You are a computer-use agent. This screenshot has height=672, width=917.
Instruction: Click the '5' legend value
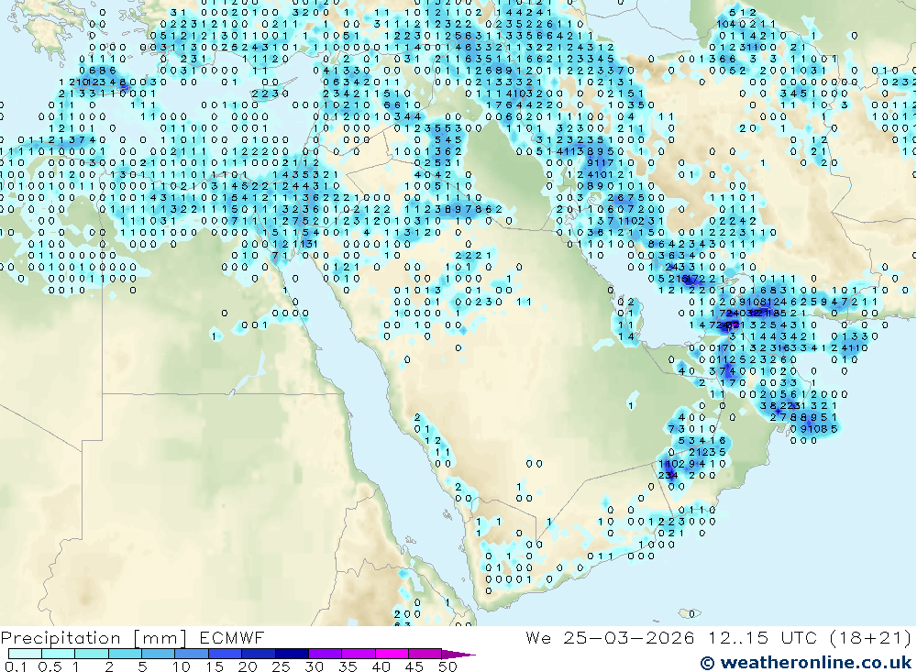pos(142,666)
